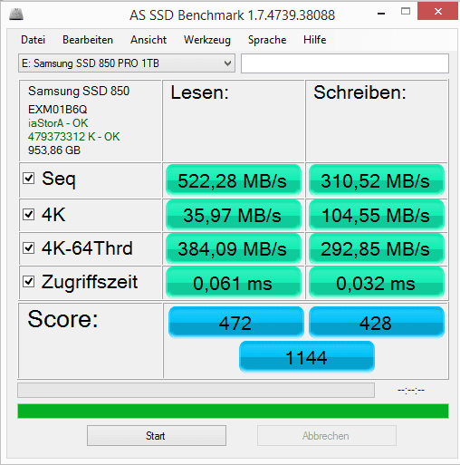Uncheck the Seq test checkbox
460x465 pixels.
(x=29, y=179)
